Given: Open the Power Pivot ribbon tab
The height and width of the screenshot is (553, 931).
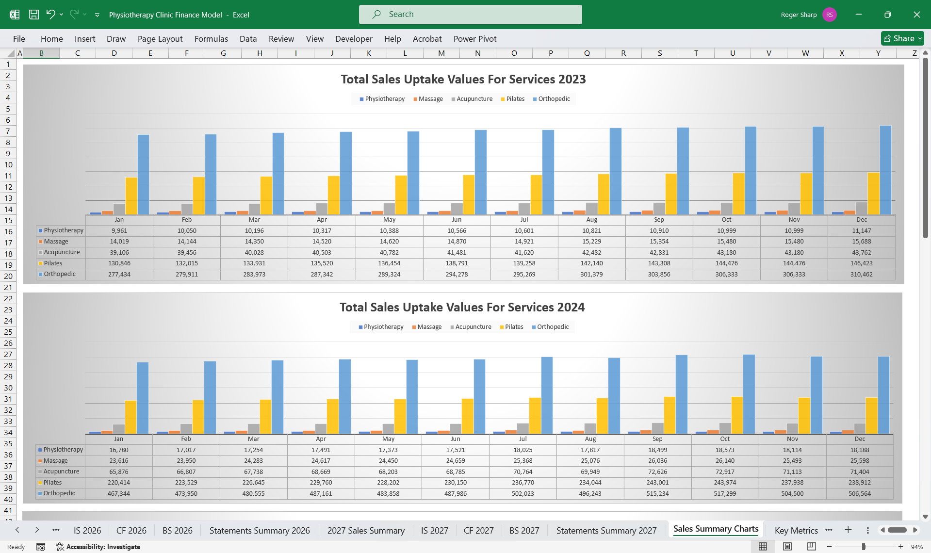Looking at the screenshot, I should tap(475, 39).
